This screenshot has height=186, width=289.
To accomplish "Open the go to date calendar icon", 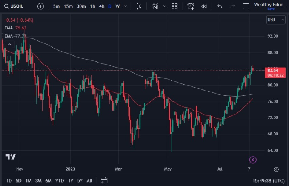I will [105, 180].
